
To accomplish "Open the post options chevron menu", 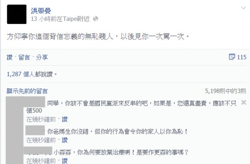I will [x=243, y=8].
